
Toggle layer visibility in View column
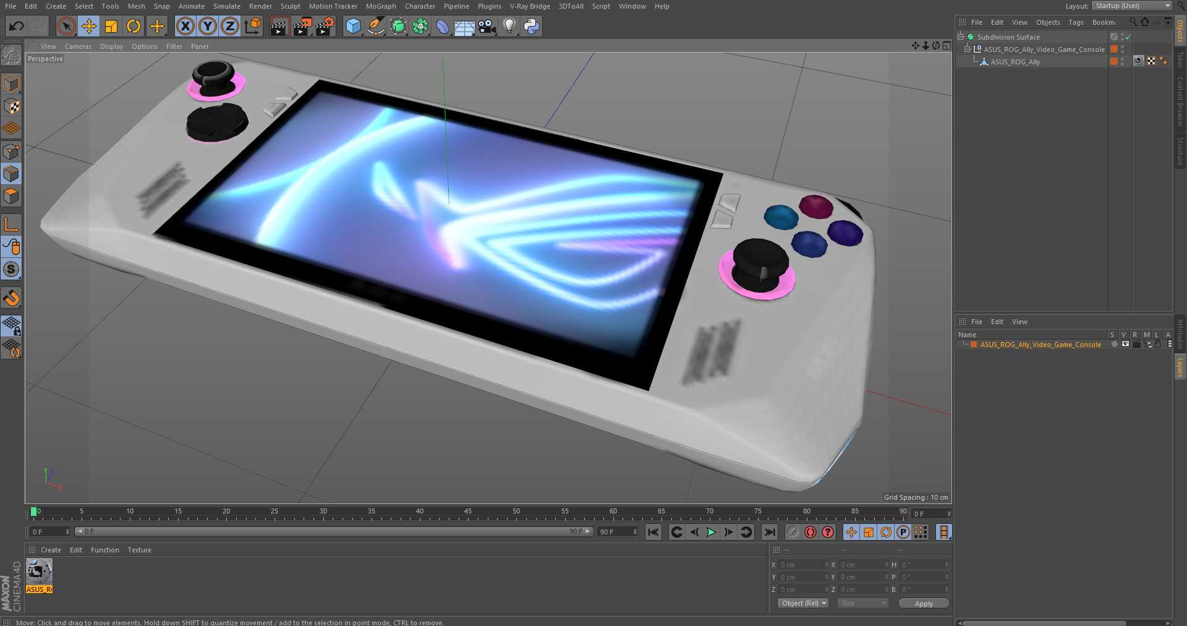(1125, 345)
